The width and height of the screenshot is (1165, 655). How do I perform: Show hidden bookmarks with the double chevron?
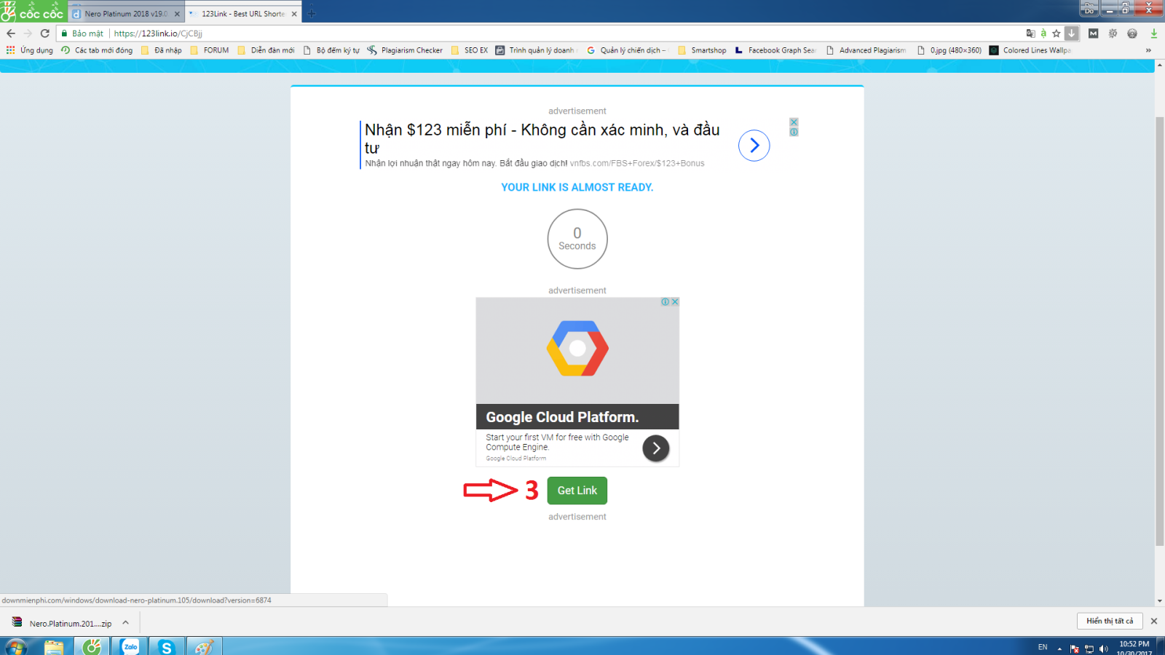pyautogui.click(x=1148, y=50)
